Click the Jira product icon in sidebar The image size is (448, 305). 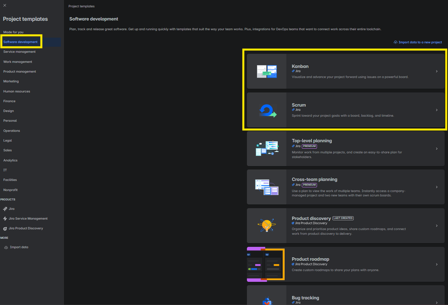click(5, 209)
